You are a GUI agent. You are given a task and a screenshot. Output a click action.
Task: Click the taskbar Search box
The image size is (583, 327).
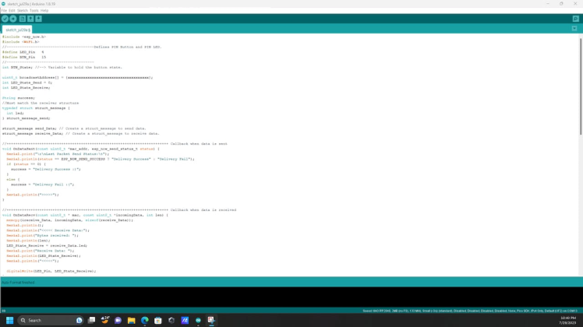(x=51, y=320)
